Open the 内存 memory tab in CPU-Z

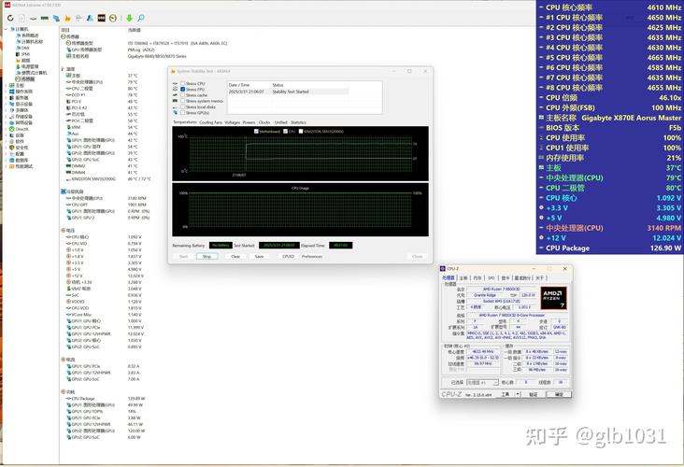(x=477, y=277)
